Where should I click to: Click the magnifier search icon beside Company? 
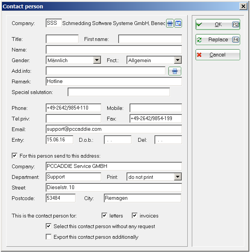point(178,23)
